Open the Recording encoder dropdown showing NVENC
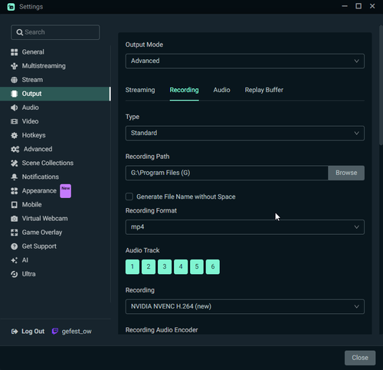Viewport: 383px width, 370px height. point(245,306)
